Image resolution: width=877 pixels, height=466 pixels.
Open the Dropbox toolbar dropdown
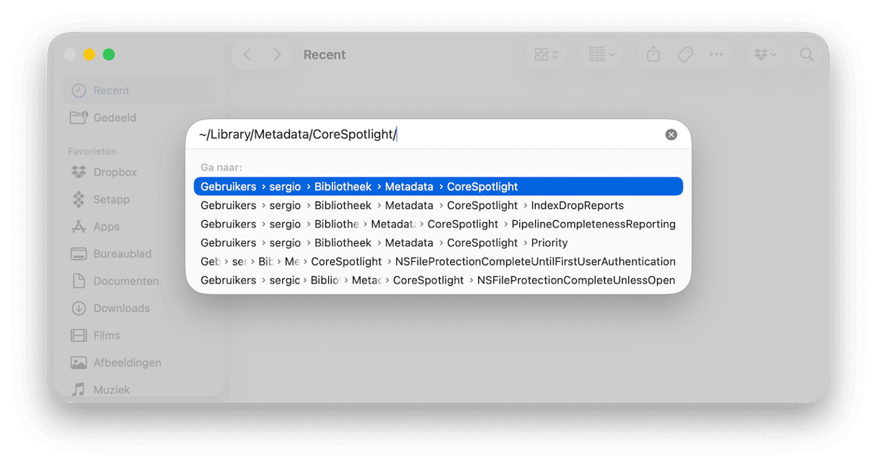[765, 55]
